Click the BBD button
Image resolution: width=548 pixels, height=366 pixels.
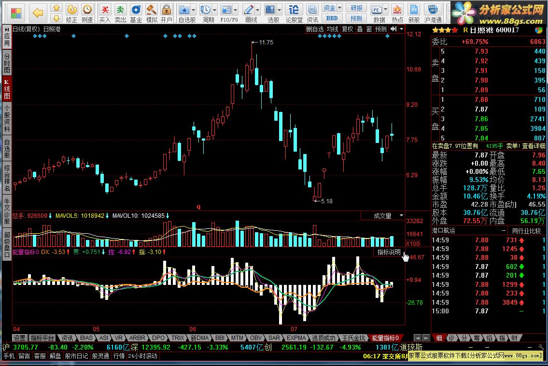tap(332, 18)
